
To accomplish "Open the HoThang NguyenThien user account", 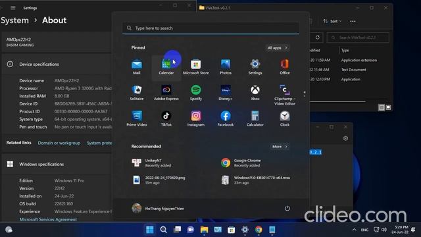I will pos(158,209).
